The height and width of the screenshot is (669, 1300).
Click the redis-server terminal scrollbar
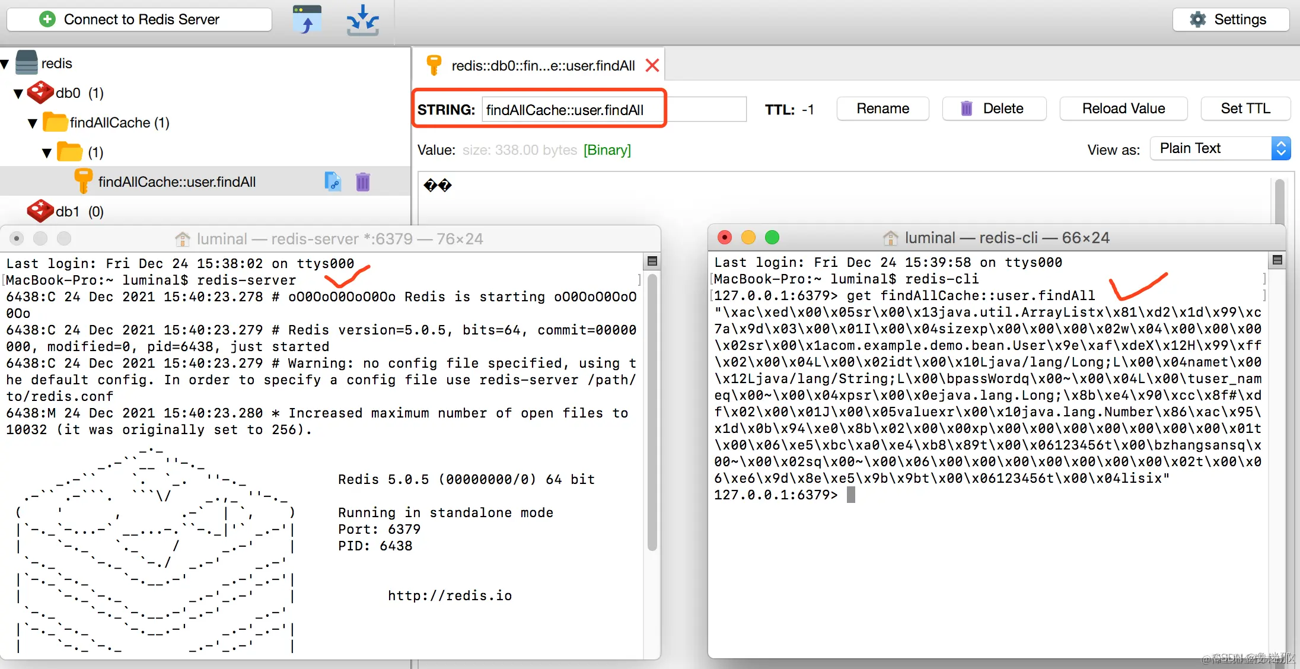pyautogui.click(x=652, y=412)
